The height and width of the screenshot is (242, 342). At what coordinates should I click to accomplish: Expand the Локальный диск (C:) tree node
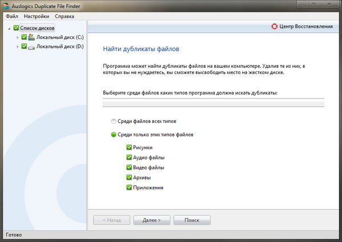pyautogui.click(x=18, y=38)
